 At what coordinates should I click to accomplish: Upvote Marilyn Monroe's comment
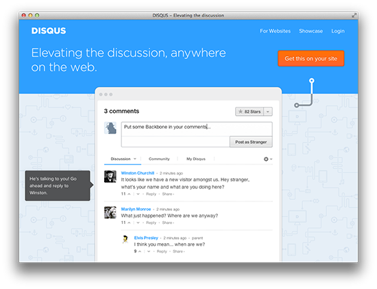pos(129,223)
